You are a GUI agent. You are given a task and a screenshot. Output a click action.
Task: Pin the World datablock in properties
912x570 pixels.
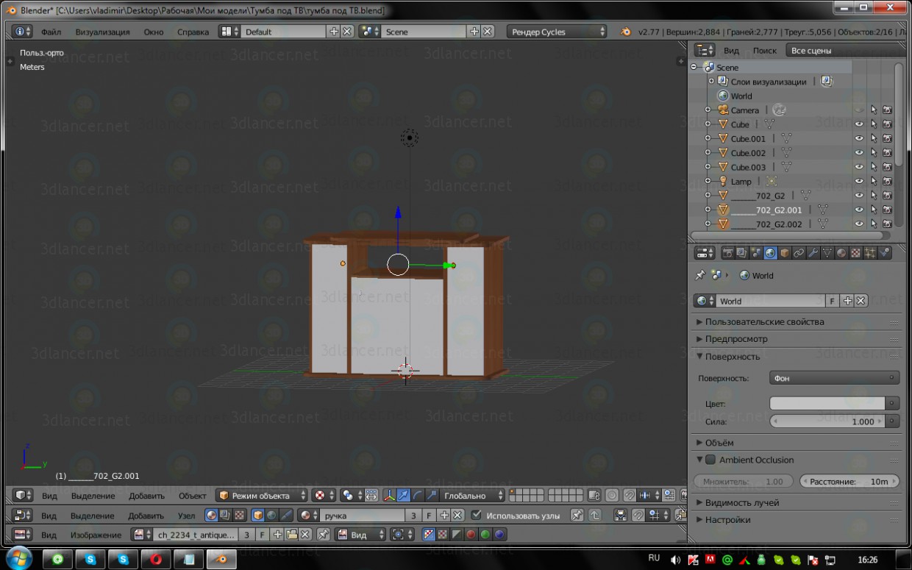(700, 275)
